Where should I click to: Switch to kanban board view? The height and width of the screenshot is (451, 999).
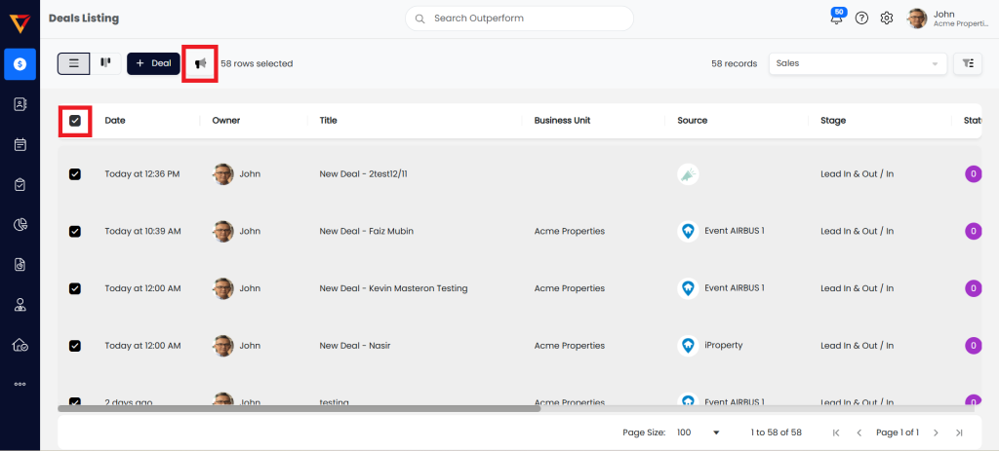click(106, 63)
